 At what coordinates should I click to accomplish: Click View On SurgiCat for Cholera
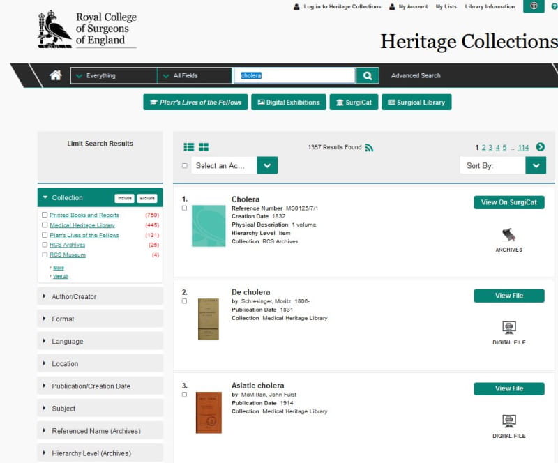[508, 202]
